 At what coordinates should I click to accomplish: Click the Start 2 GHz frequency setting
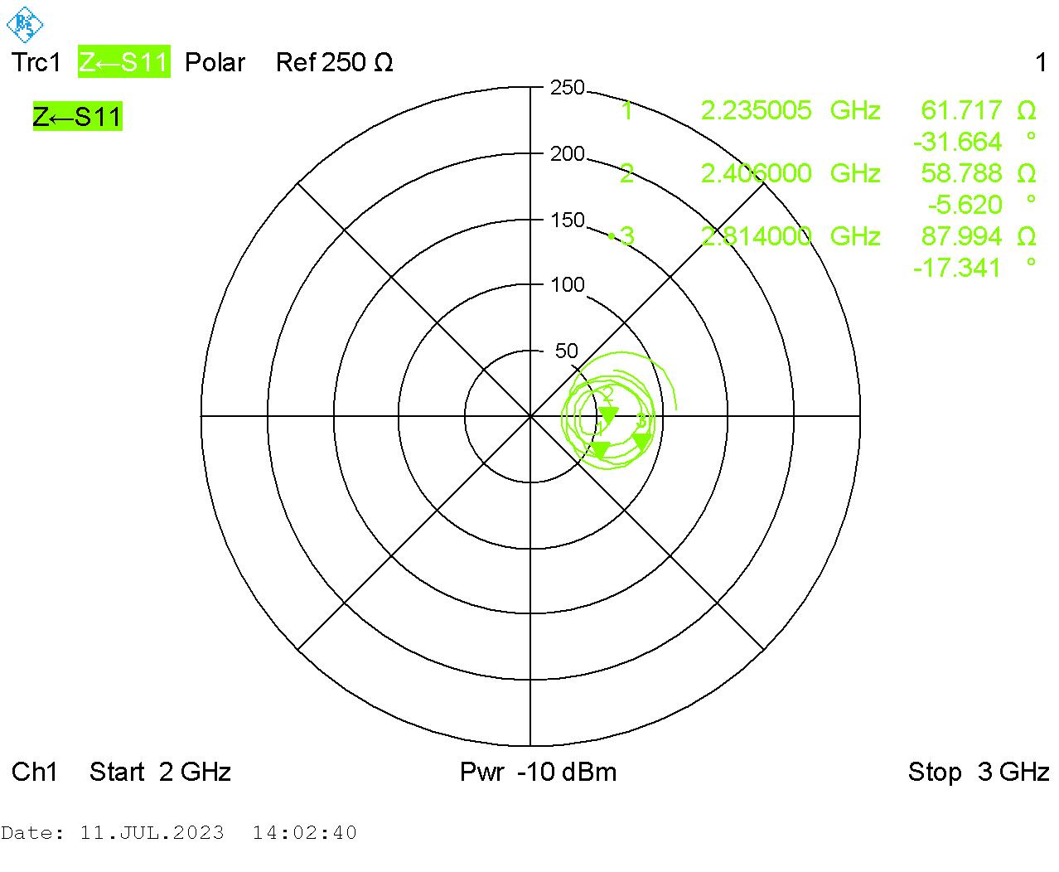pyautogui.click(x=160, y=772)
